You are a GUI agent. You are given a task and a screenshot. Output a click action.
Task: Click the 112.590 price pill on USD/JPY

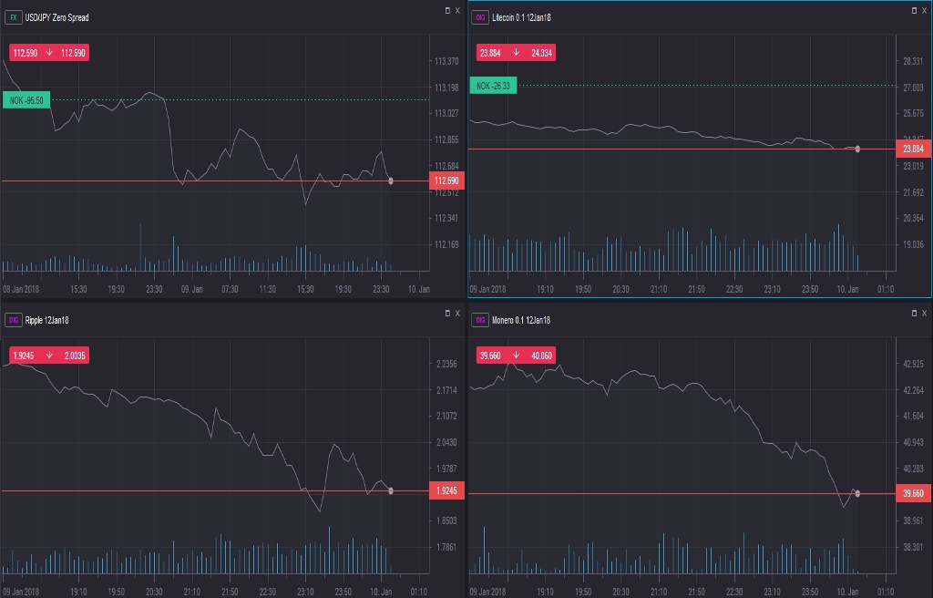(x=48, y=53)
